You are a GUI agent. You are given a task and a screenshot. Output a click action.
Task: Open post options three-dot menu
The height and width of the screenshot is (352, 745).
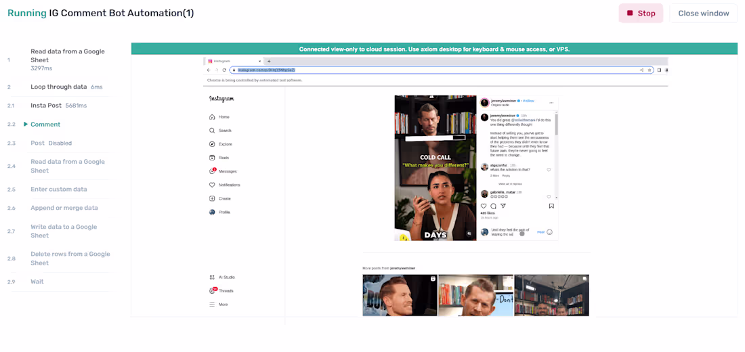pos(551,103)
